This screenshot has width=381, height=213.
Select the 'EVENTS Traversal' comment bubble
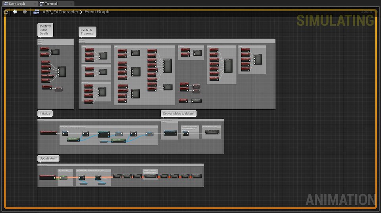(x=87, y=32)
